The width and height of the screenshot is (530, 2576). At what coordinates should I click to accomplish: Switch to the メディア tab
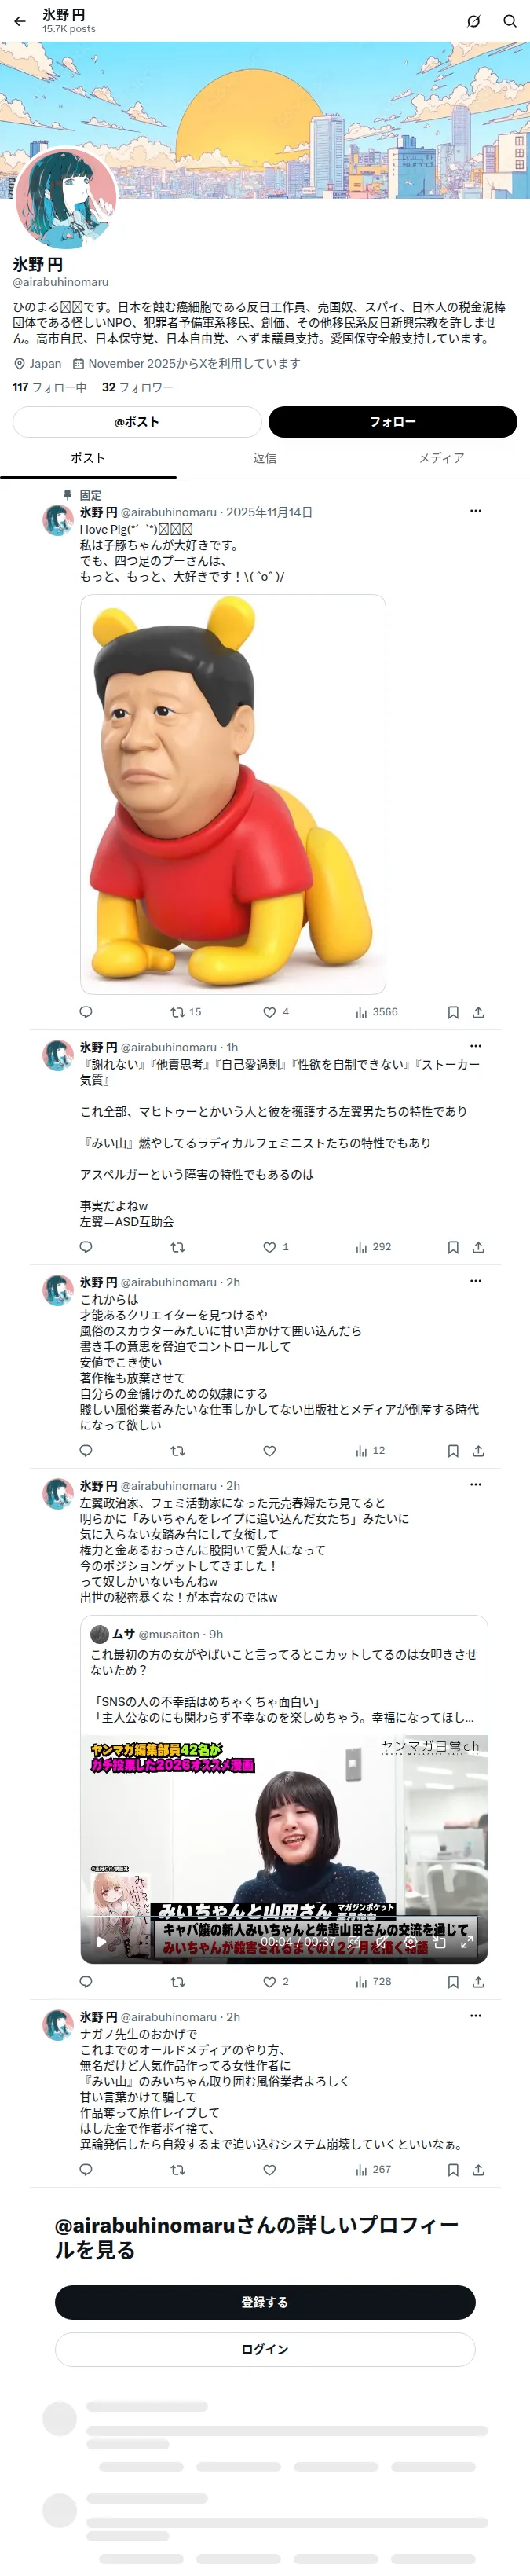click(441, 458)
